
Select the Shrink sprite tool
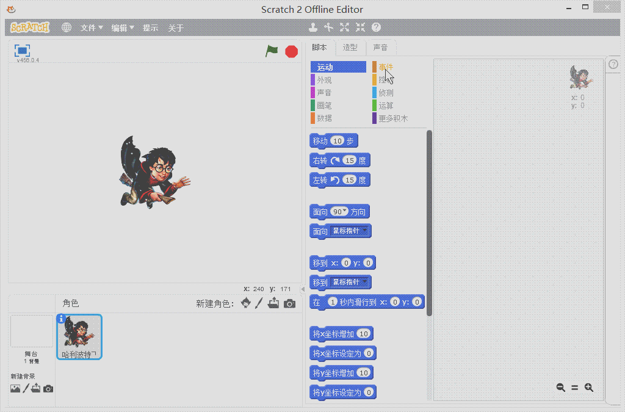pyautogui.click(x=360, y=27)
